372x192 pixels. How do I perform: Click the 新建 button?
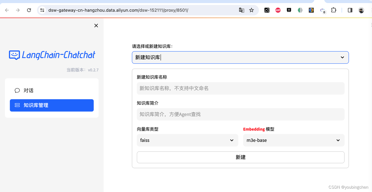point(241,157)
